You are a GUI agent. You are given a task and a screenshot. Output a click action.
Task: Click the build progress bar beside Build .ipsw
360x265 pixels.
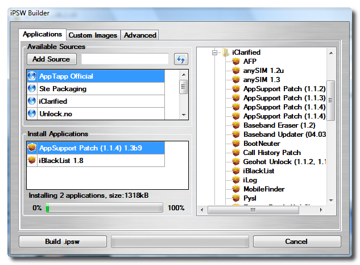click(x=180, y=241)
